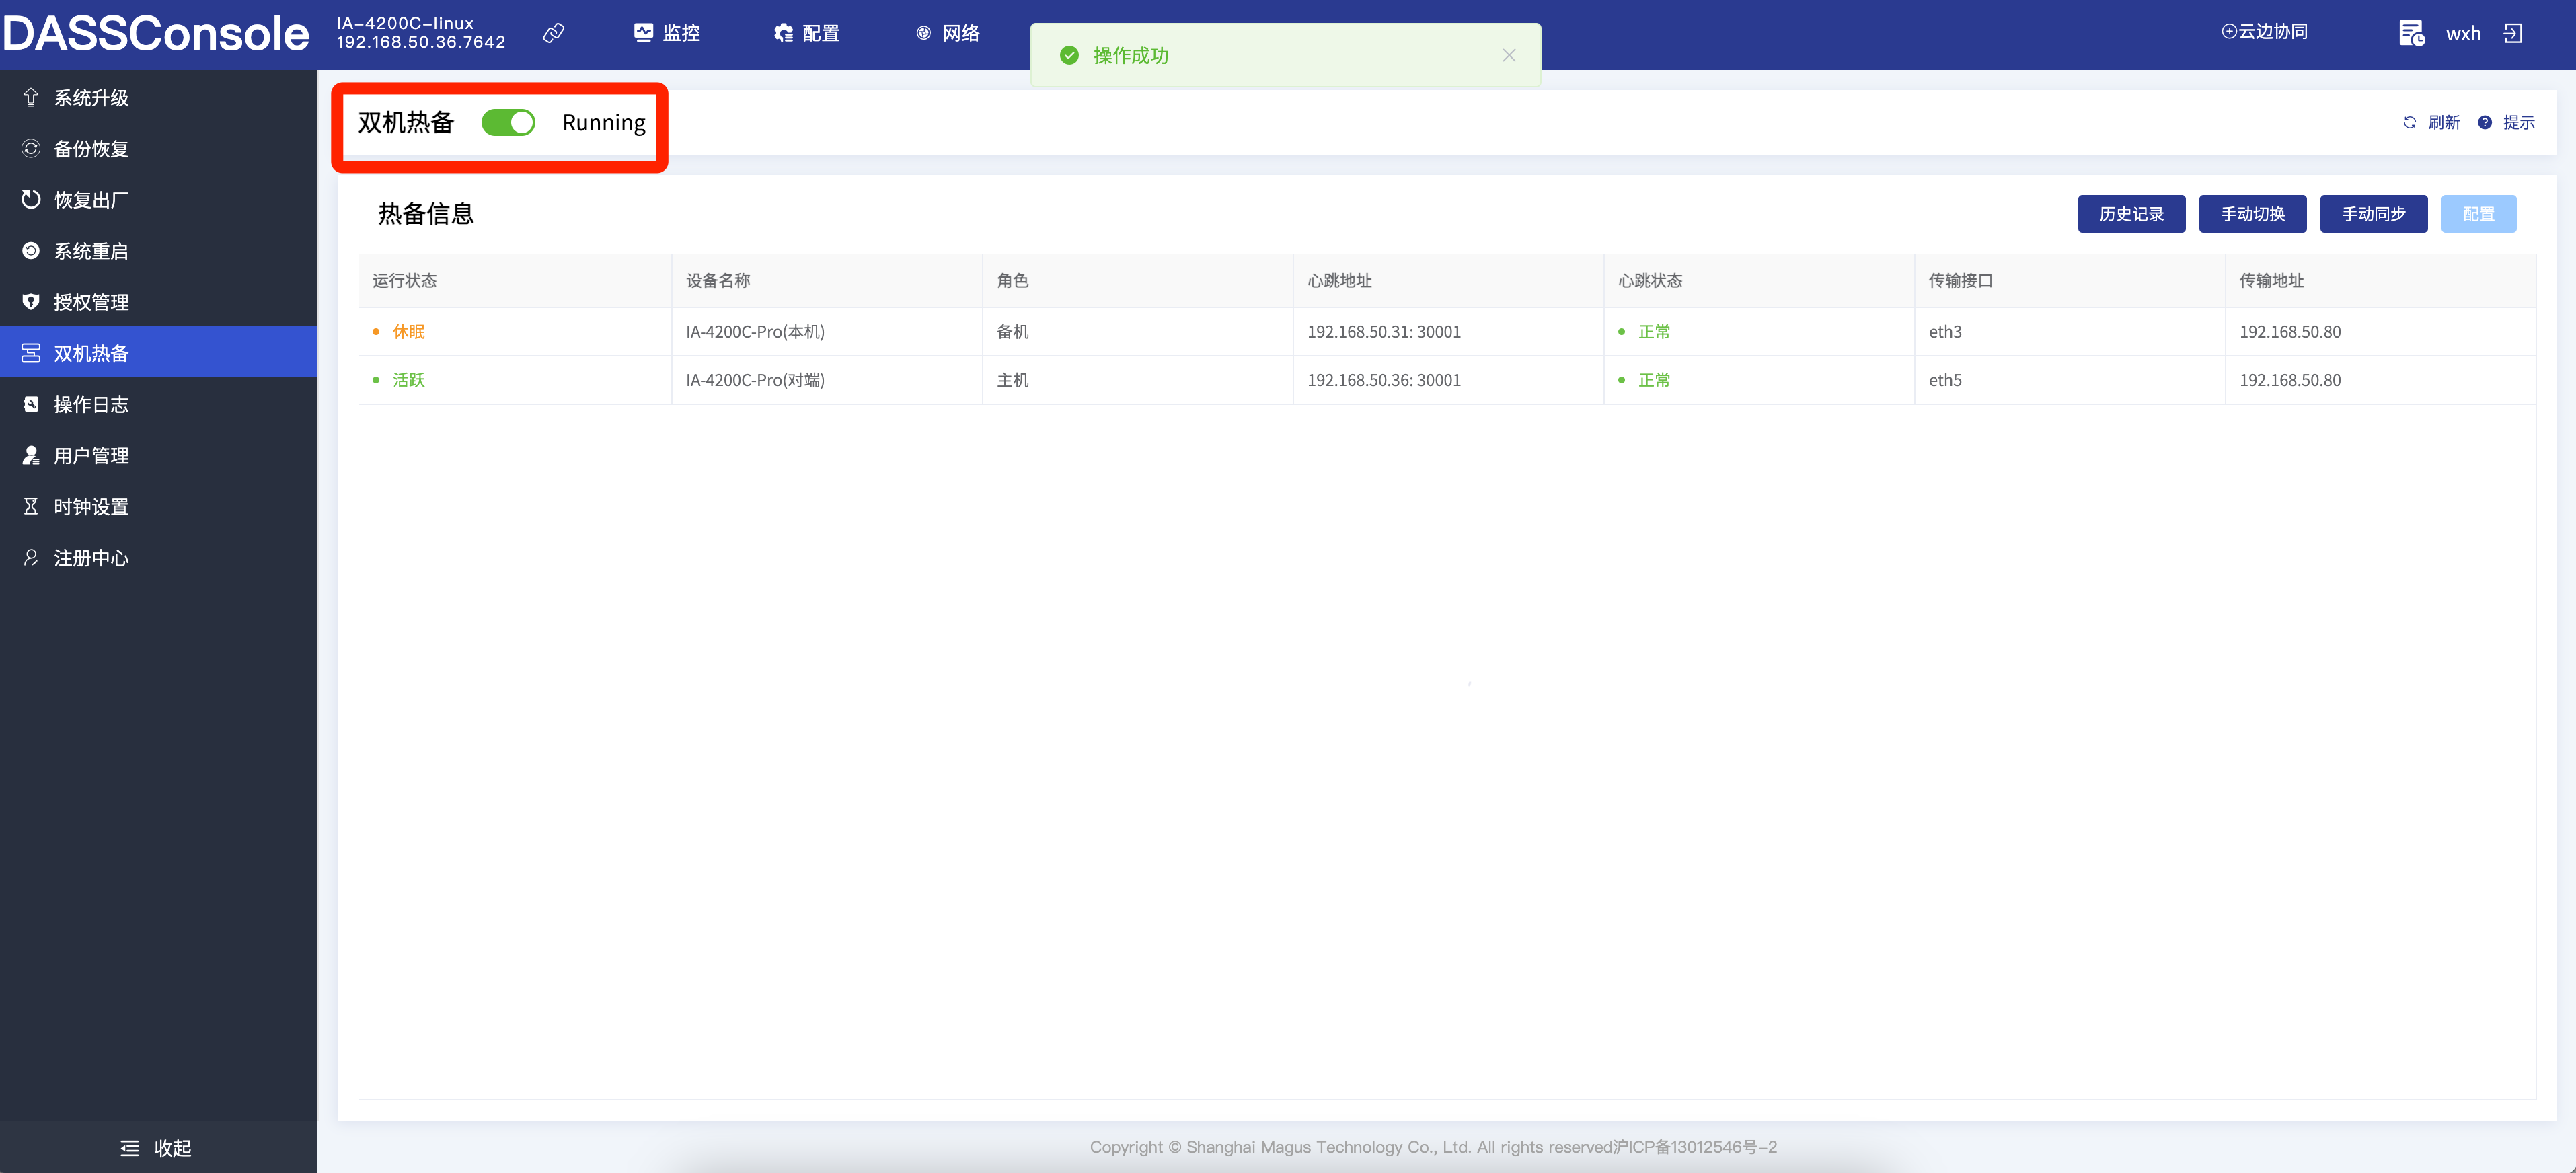Click the link icon beside the device IP
Viewport: 2576px width, 1173px height.
pos(554,33)
